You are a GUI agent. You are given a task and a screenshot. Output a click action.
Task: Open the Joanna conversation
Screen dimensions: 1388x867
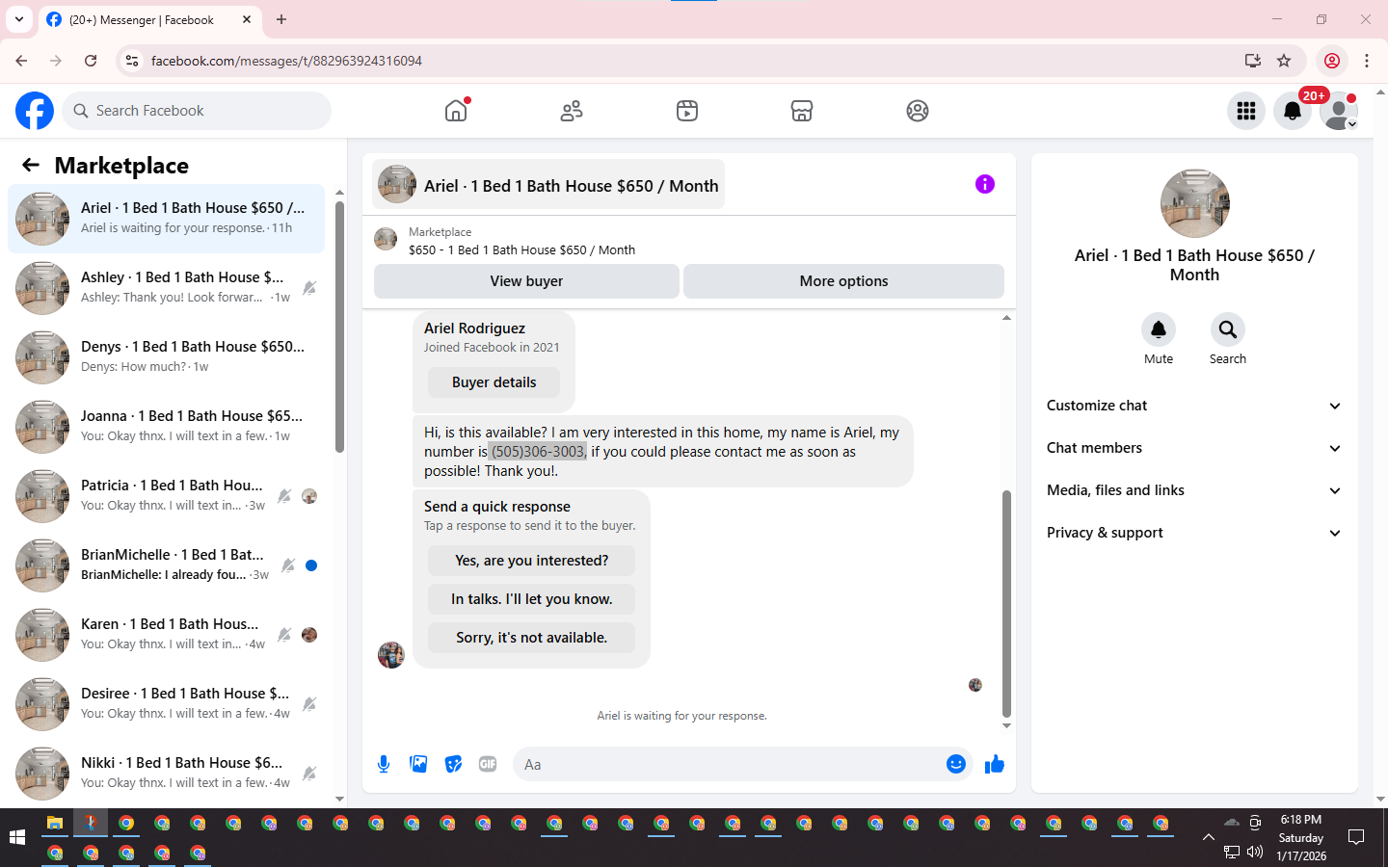167,427
